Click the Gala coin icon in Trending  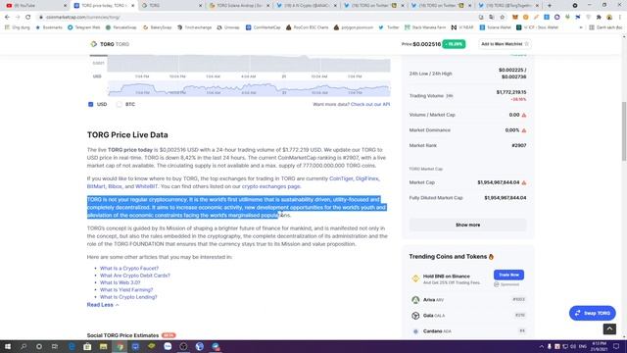point(415,316)
